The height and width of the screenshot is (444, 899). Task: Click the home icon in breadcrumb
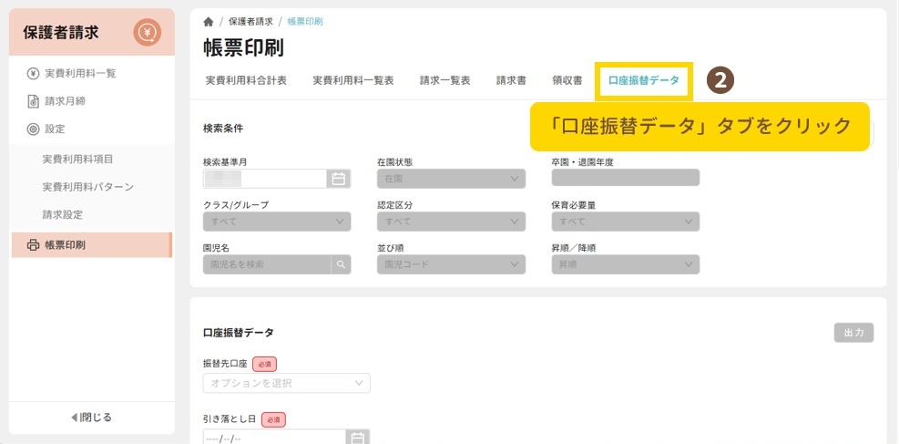209,21
